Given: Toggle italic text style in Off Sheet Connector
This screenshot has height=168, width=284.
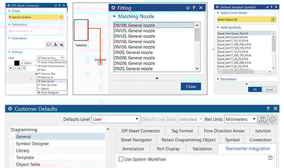Looking at the screenshot, I should pos(15,68).
